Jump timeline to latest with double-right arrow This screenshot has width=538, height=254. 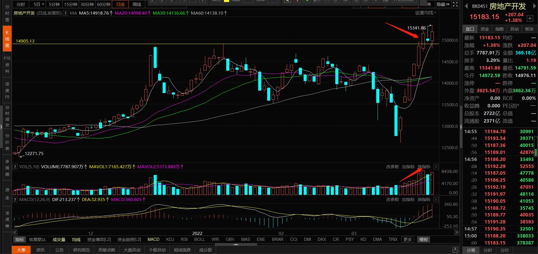(457, 232)
